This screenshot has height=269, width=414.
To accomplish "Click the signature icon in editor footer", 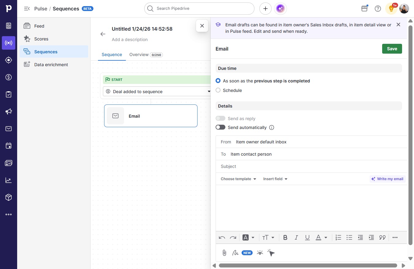I will pos(235,253).
